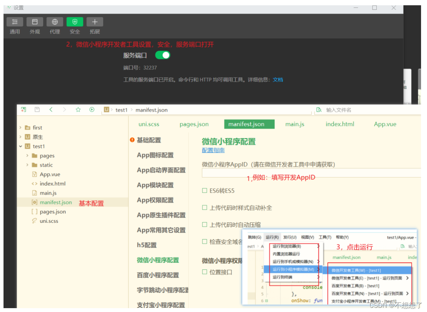Viewport: 427px width, 312px height.
Task: Collapse the test1 project node
Action: 21,146
